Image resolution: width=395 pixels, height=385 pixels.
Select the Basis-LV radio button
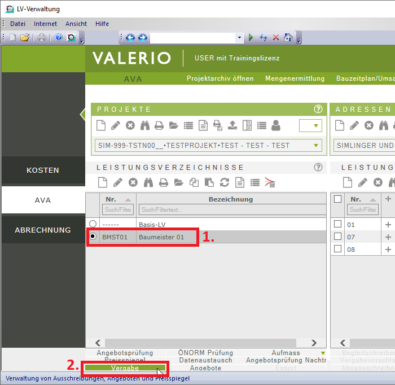tap(93, 224)
